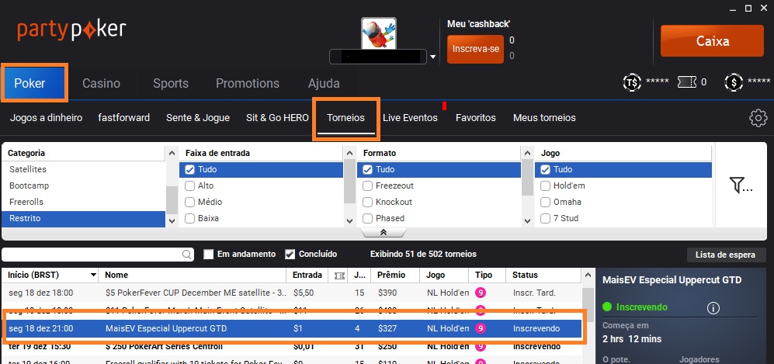Check the Baixa buy-in filter
This screenshot has width=774, height=364.
[x=189, y=218]
